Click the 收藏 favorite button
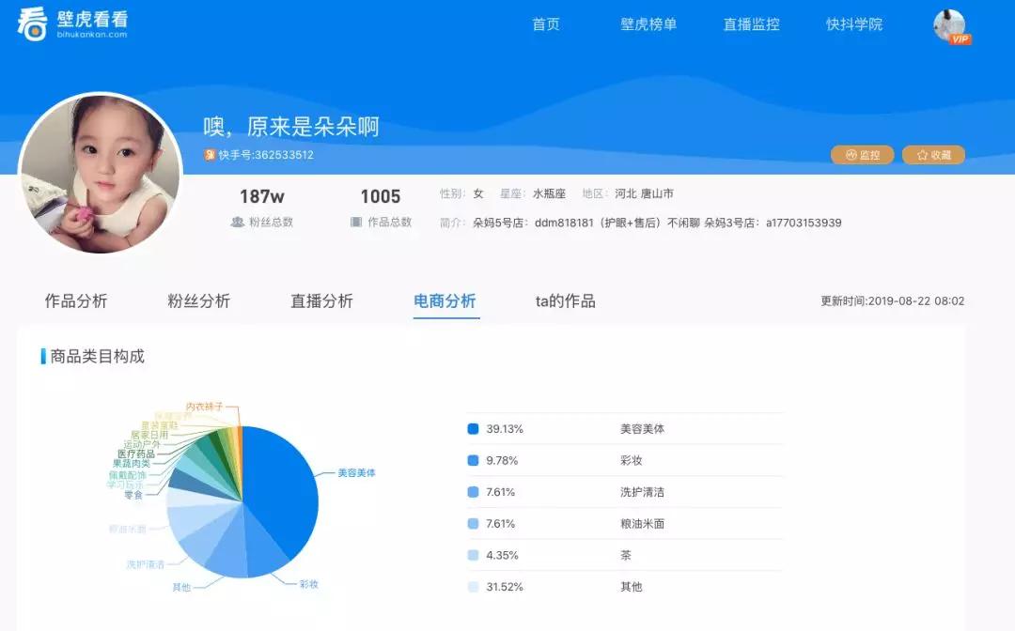 (x=933, y=155)
